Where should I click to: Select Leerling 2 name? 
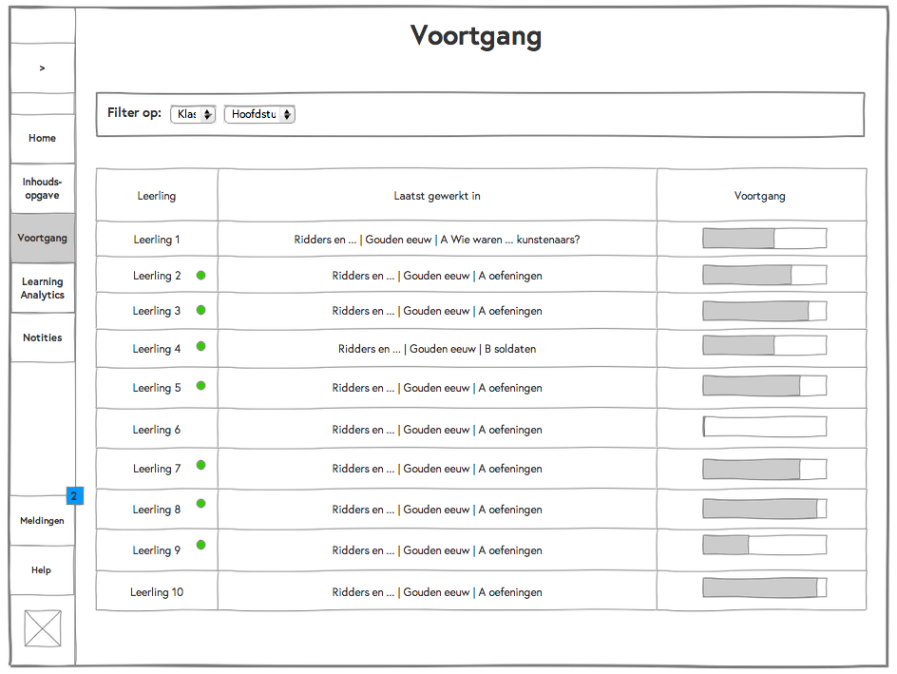tap(157, 275)
